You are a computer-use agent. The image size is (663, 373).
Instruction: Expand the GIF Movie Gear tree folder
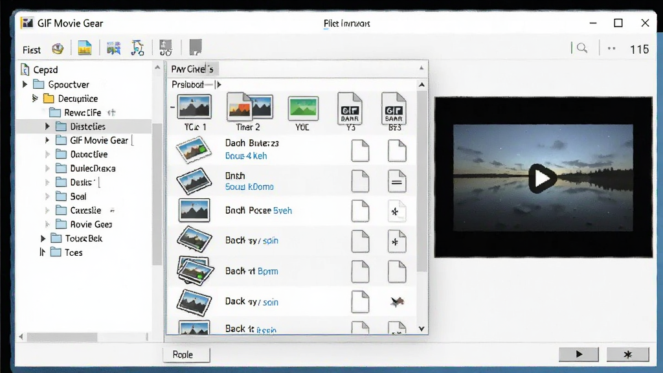coord(47,140)
